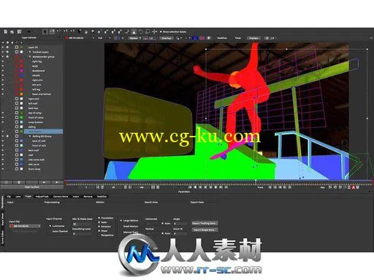
Task: Select the Luminance input channel
Action: point(50,226)
